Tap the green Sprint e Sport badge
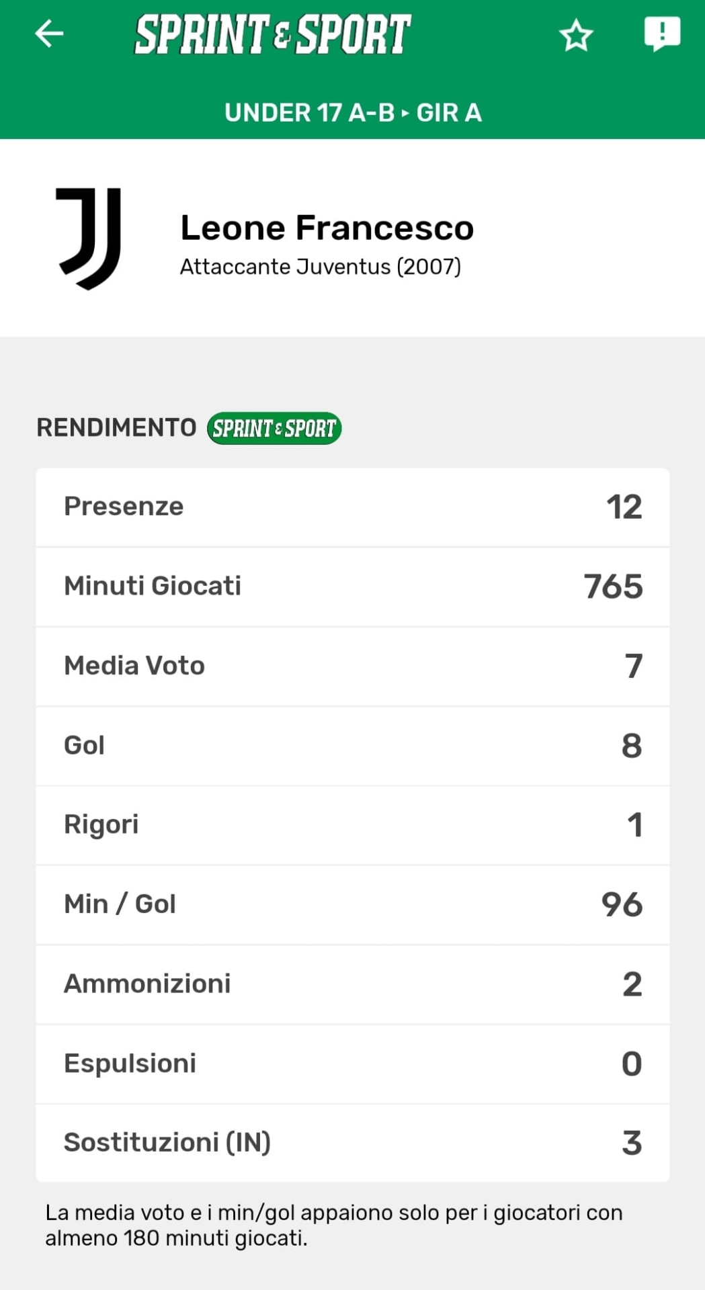This screenshot has height=1290, width=705. click(x=274, y=428)
